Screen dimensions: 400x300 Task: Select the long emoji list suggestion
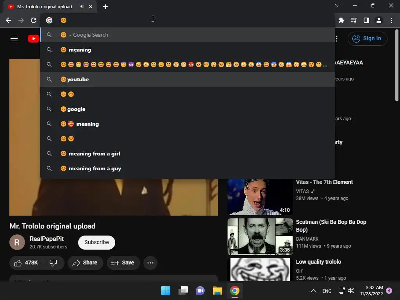tap(187, 64)
